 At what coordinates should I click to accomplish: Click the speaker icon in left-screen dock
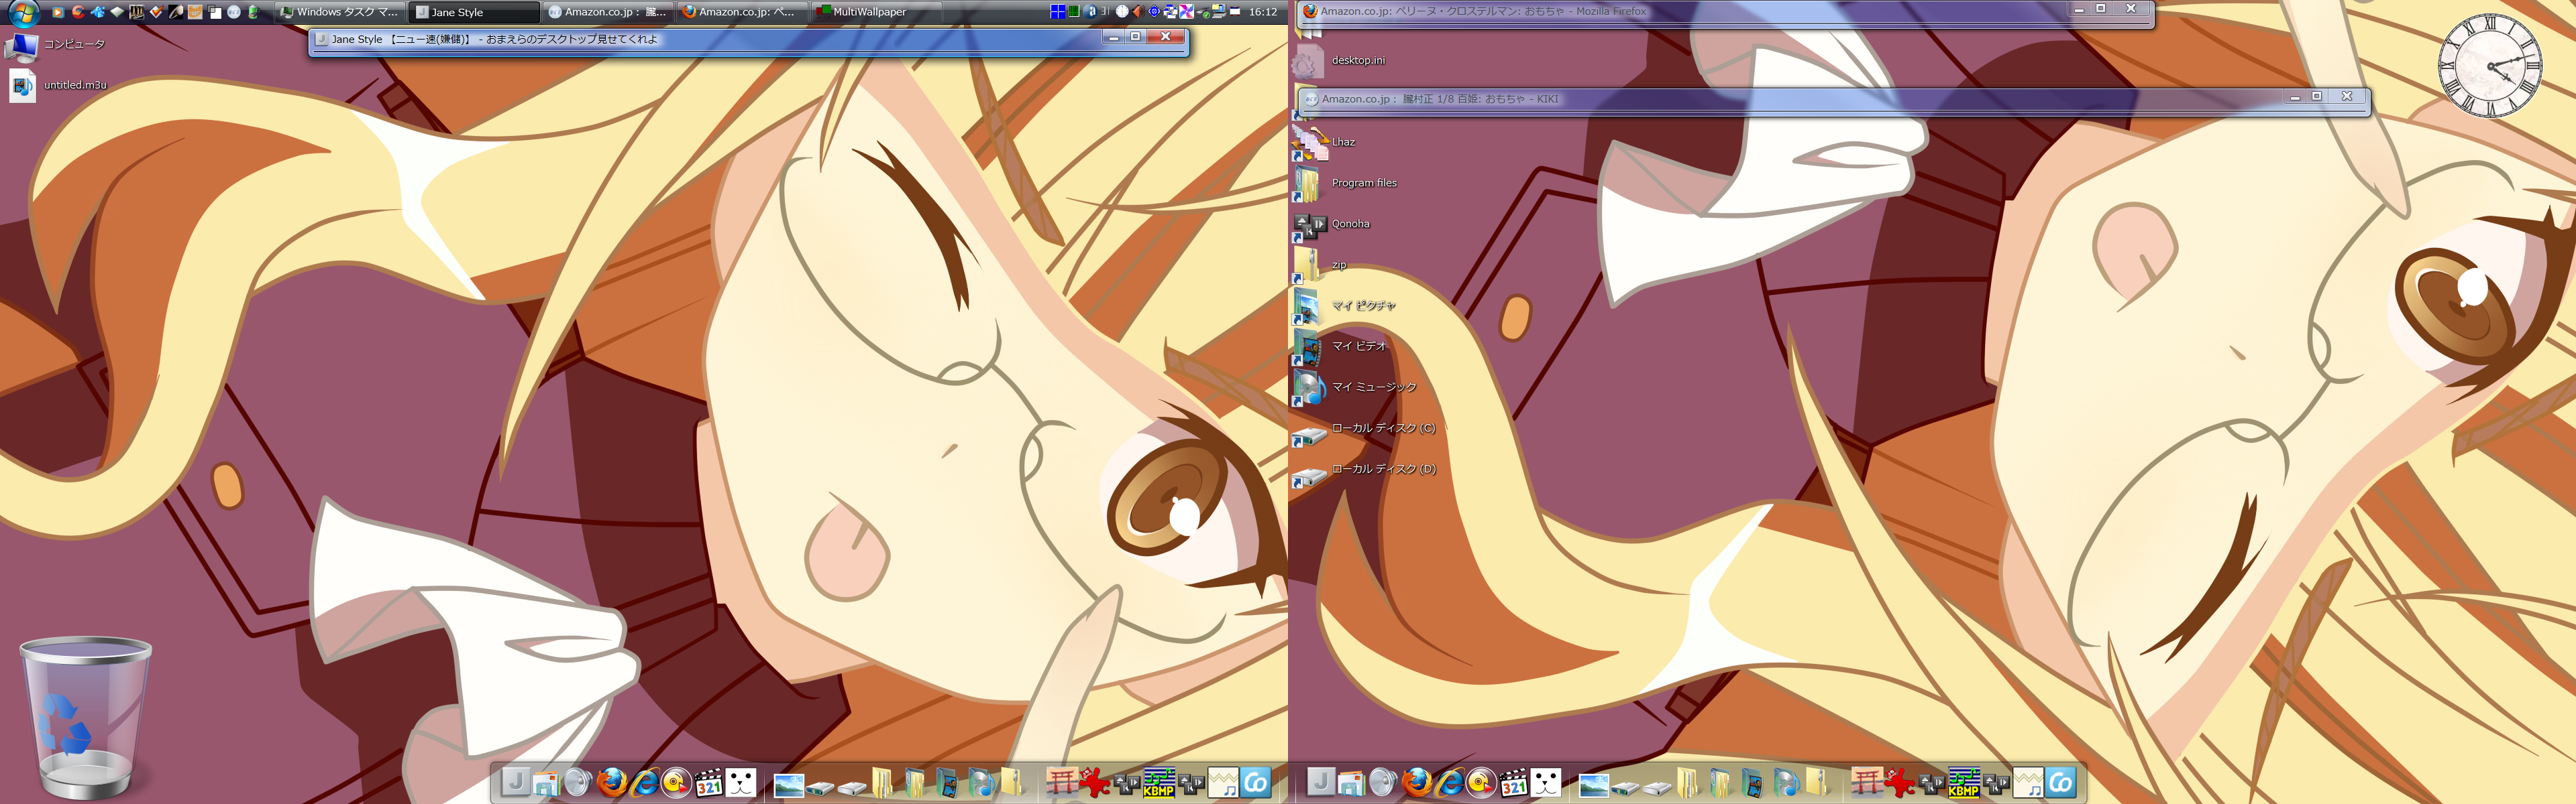(578, 783)
